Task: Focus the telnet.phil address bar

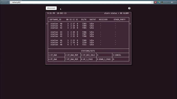Action: click(x=82, y=2)
